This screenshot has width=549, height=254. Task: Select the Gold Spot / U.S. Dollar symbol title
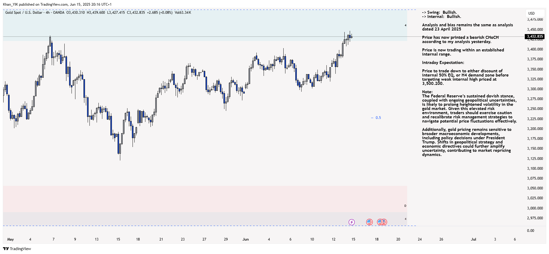tap(24, 13)
